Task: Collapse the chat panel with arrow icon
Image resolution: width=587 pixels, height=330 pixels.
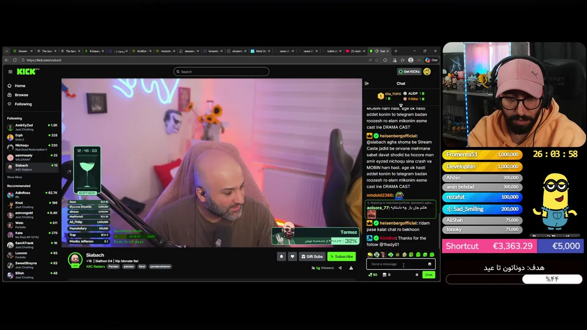Action: (x=366, y=83)
